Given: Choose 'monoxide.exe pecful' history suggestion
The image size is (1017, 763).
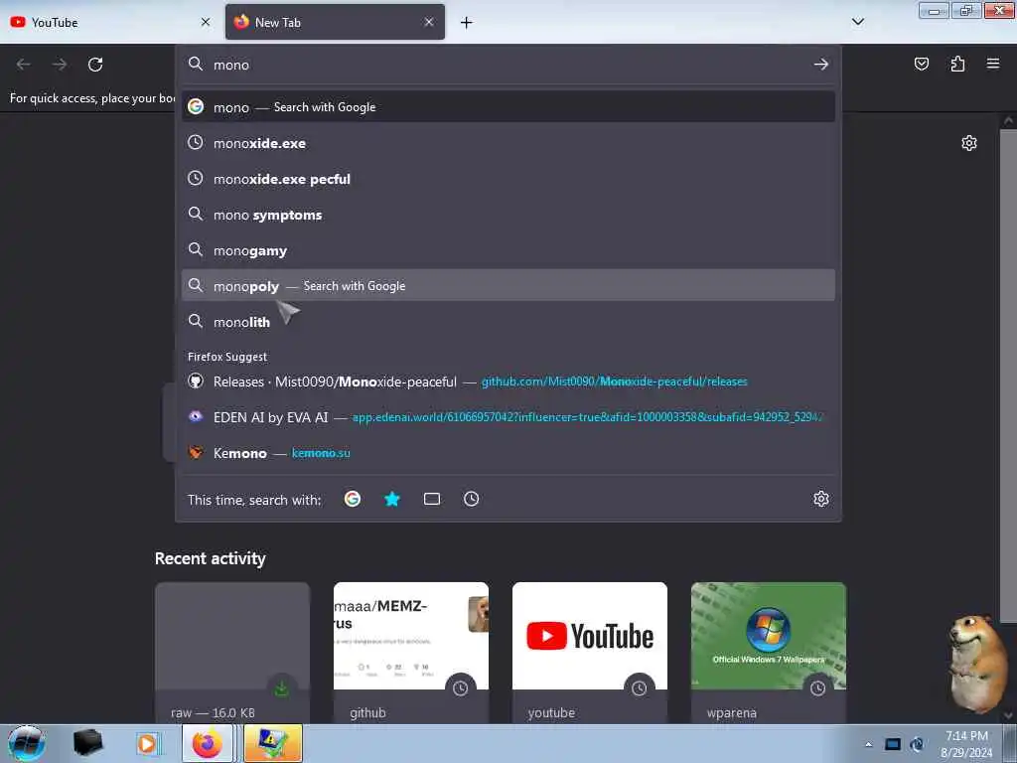Looking at the screenshot, I should coord(508,179).
